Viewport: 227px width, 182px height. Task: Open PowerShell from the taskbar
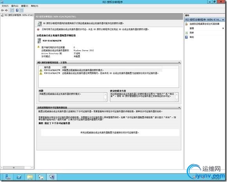19,177
